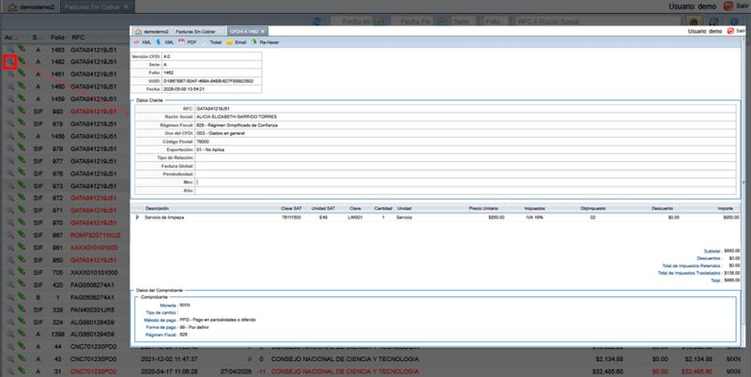Generate the Ticket from the CFDI toolbar

(x=212, y=42)
